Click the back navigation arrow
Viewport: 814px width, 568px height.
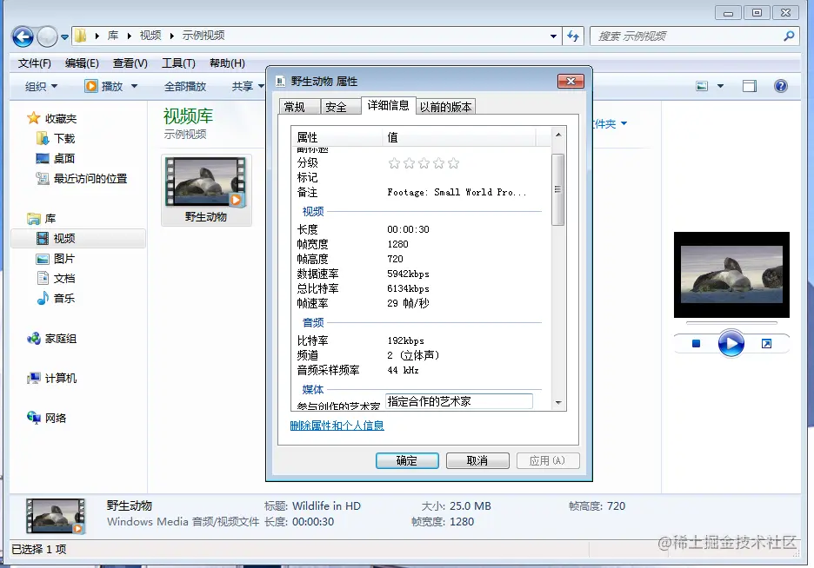click(21, 36)
